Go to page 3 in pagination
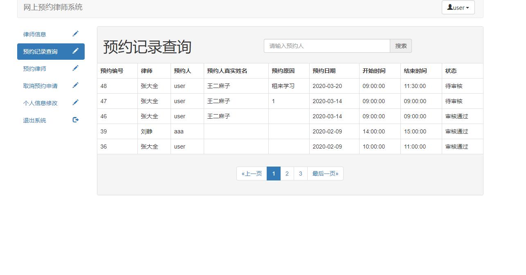 pos(301,173)
